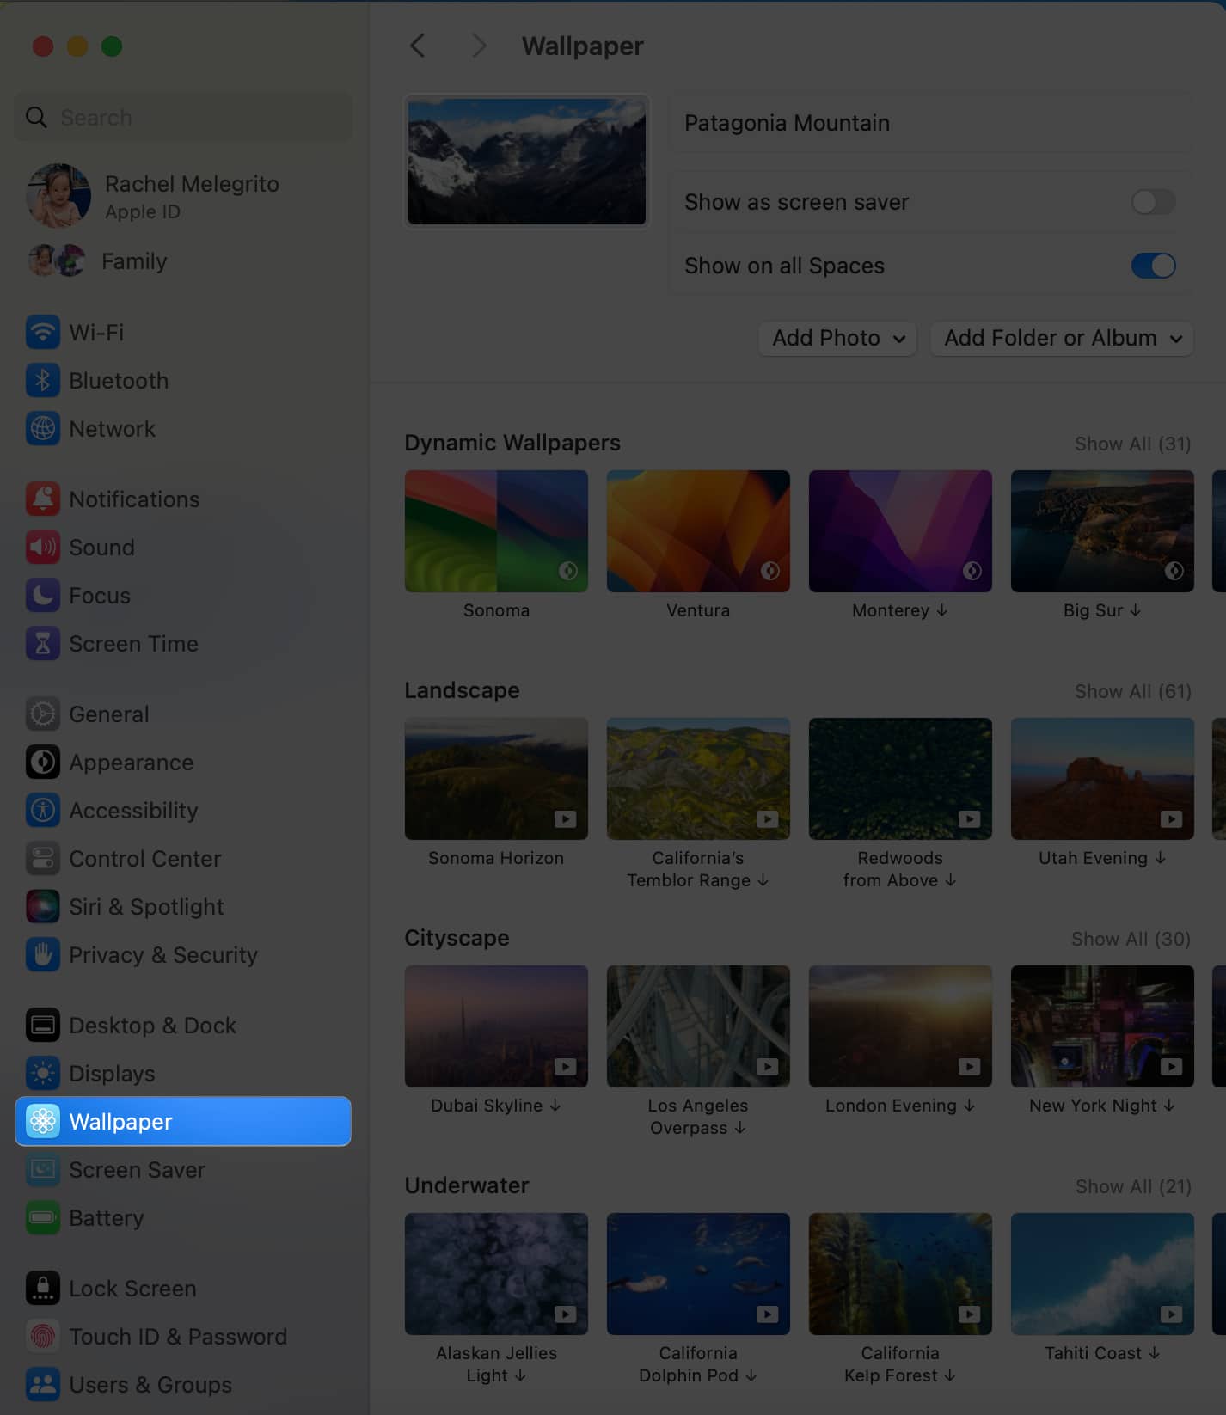Viewport: 1226px width, 1415px height.
Task: Choose the Tahiti Coast wallpaper
Action: click(1102, 1273)
